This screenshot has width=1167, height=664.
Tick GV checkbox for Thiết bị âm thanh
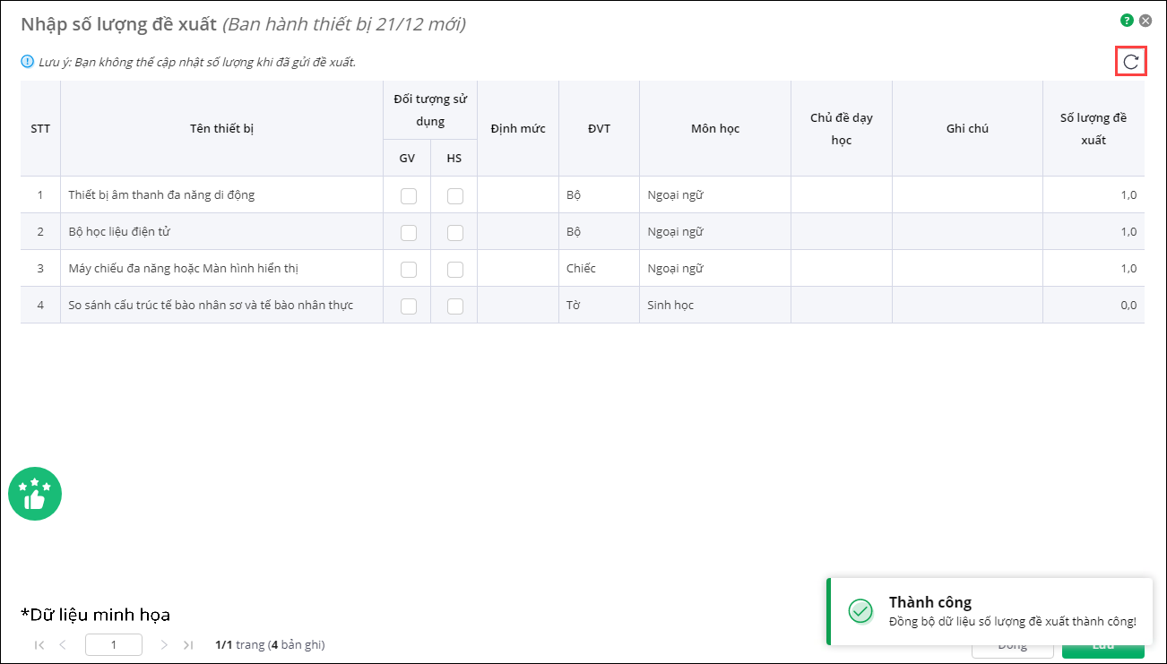pos(409,195)
